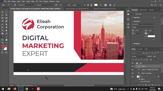Viewport: 163px width, 91px height.
Task: Open Windows Start menu
Action: pyautogui.click(x=3, y=89)
